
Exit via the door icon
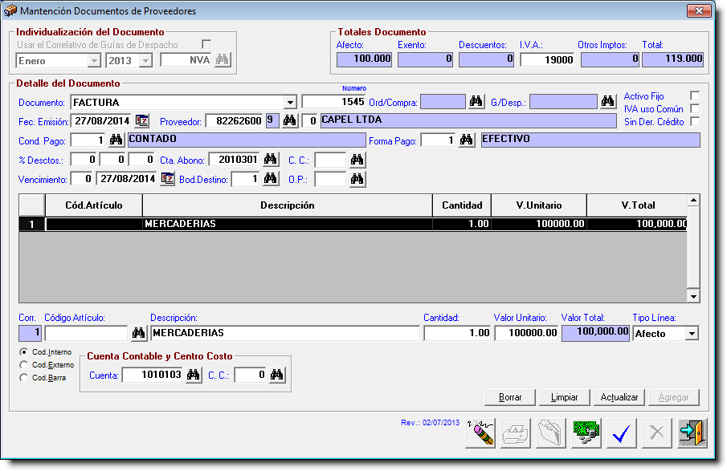coord(692,433)
